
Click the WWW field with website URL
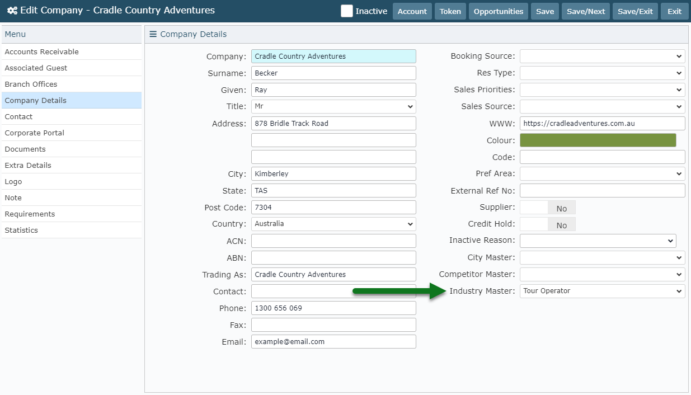coord(603,123)
